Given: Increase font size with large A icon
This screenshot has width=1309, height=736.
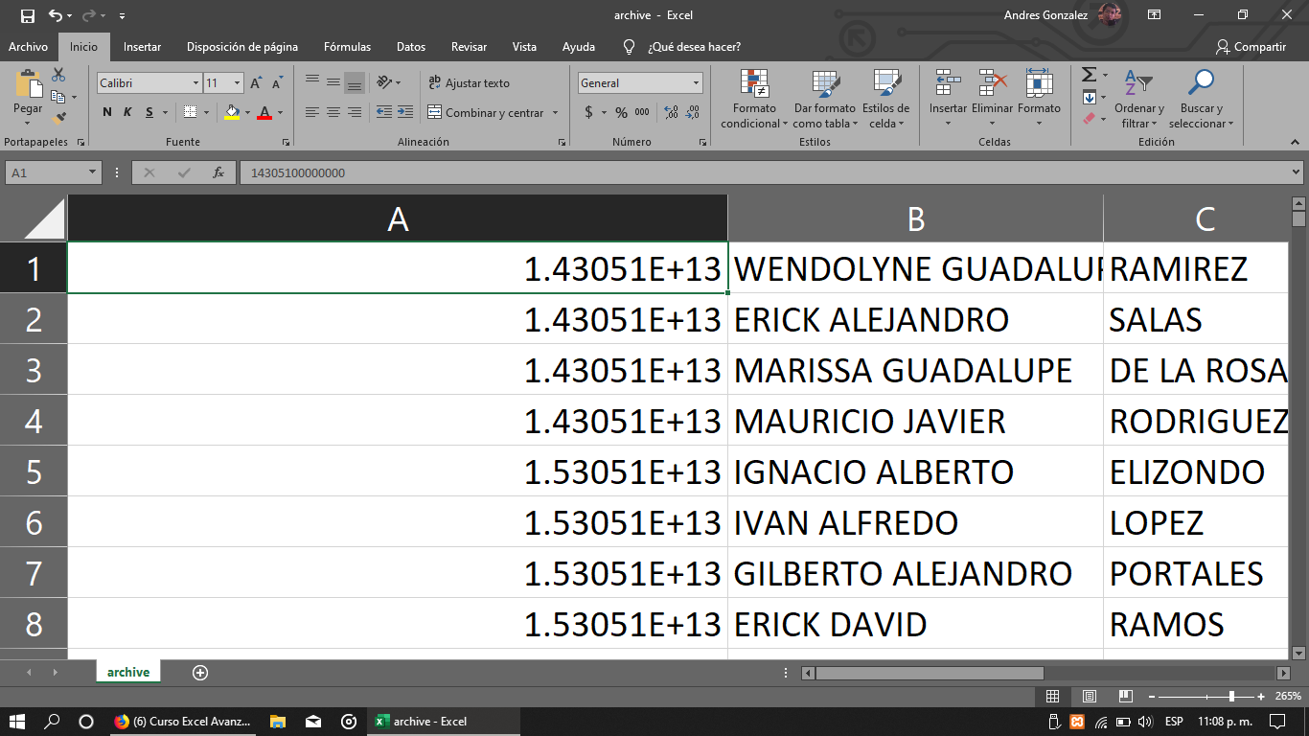Looking at the screenshot, I should [x=256, y=83].
